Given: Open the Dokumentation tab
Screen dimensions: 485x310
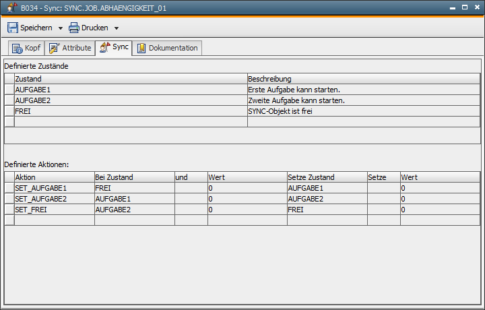Looking at the screenshot, I should (x=167, y=48).
